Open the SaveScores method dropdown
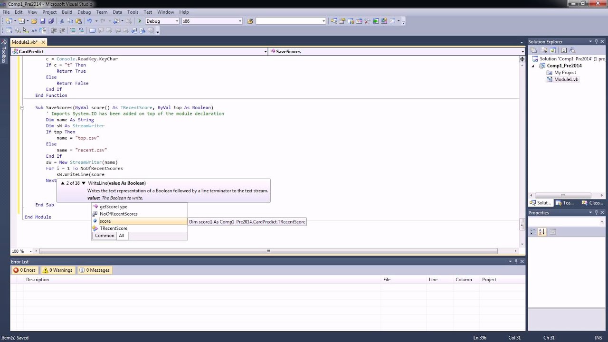608x342 pixels. pos(522,51)
